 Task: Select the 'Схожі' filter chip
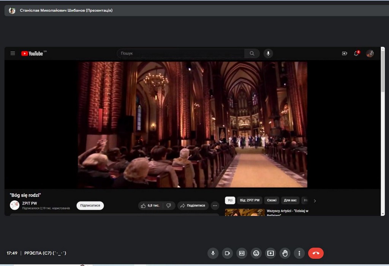272,200
